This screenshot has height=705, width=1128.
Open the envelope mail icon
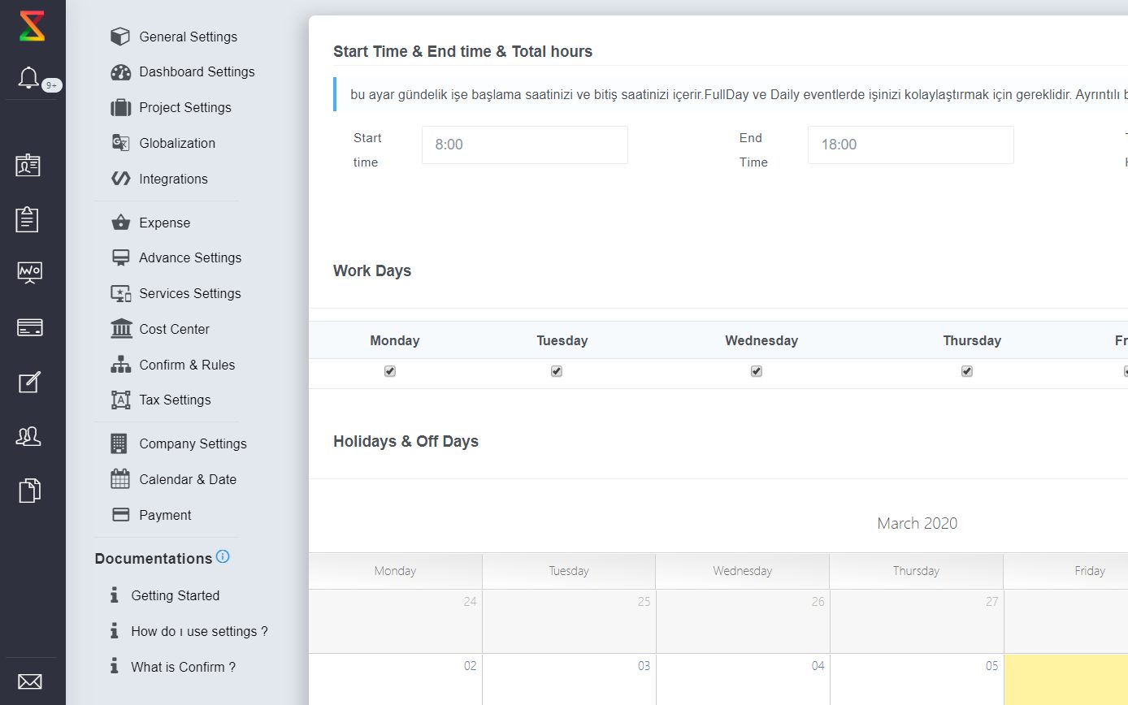pyautogui.click(x=30, y=681)
